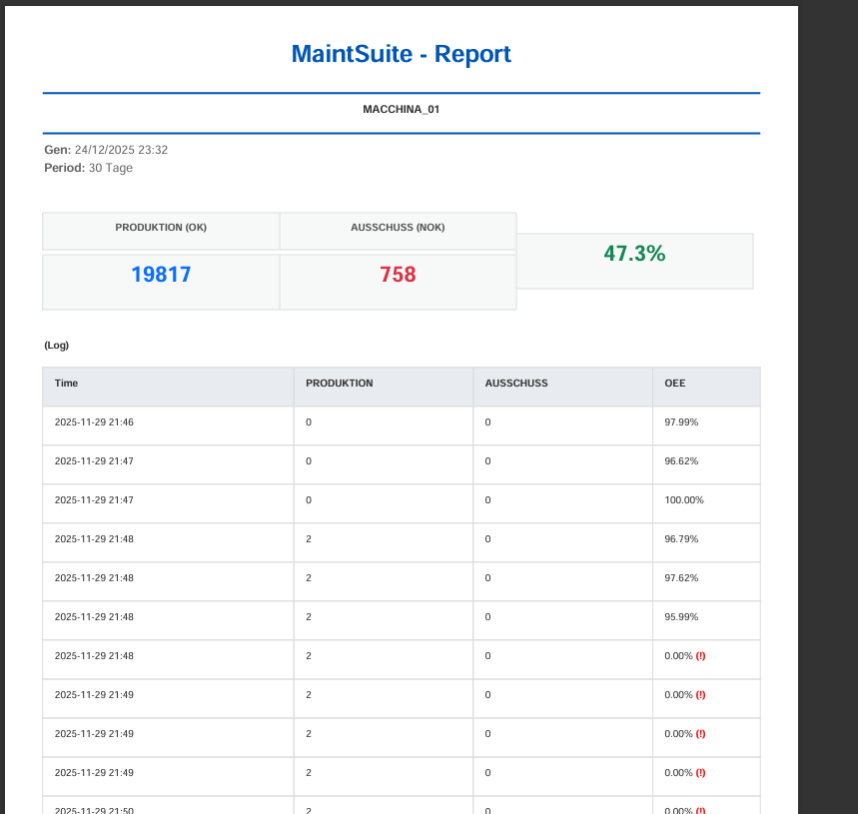Click the first red (!) warning marker
The width and height of the screenshot is (858, 814).
click(700, 656)
